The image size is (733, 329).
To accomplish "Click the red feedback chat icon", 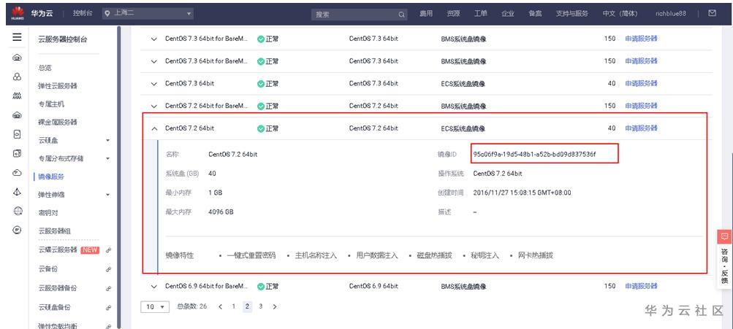I will point(724,236).
